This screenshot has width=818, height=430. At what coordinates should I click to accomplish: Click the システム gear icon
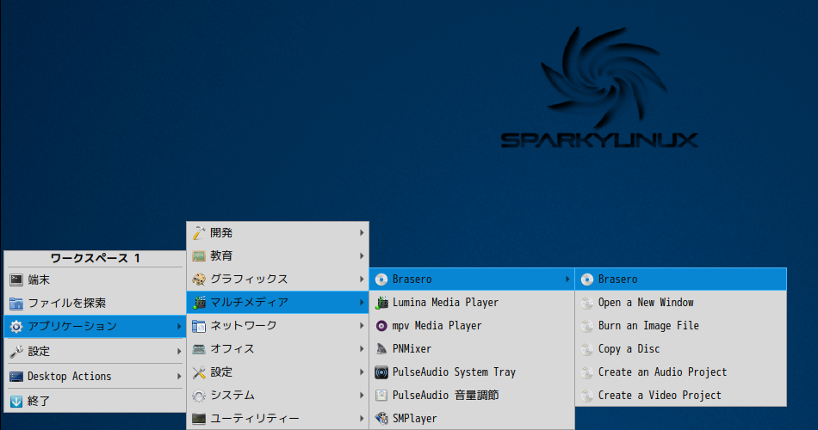[x=199, y=396]
